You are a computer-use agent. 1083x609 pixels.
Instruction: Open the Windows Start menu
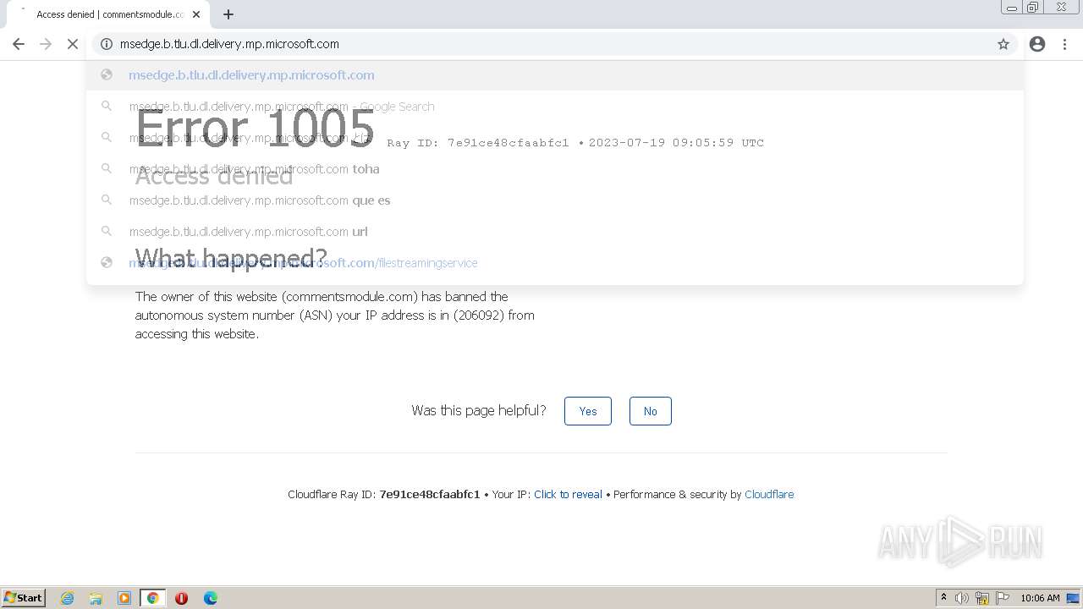23,598
